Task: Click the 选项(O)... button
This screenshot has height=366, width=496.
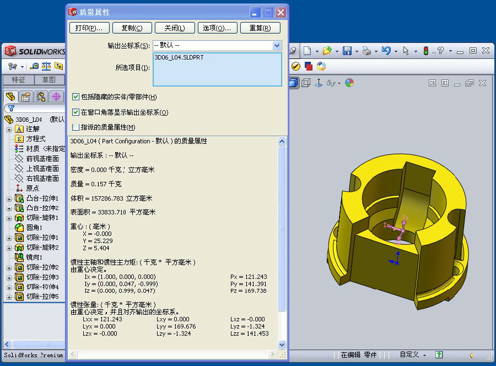Action: tap(216, 28)
